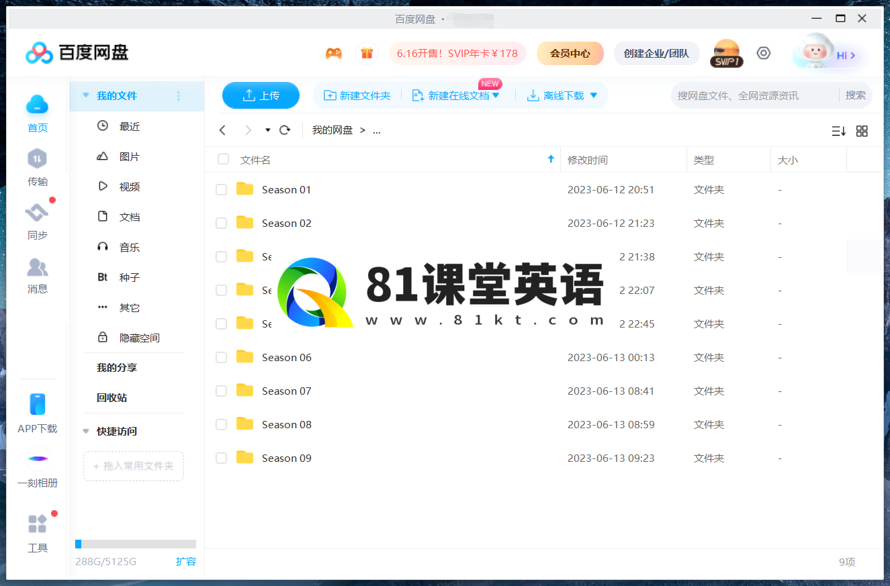Select 图片 category in sidebar

pos(130,156)
